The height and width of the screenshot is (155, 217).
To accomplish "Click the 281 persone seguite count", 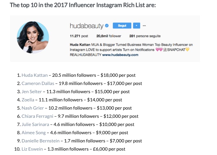I will click(x=145, y=36).
